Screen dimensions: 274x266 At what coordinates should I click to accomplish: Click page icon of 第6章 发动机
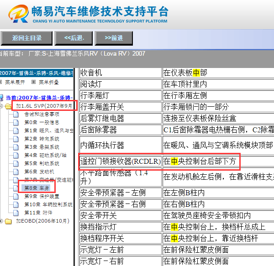[x=16, y=172]
